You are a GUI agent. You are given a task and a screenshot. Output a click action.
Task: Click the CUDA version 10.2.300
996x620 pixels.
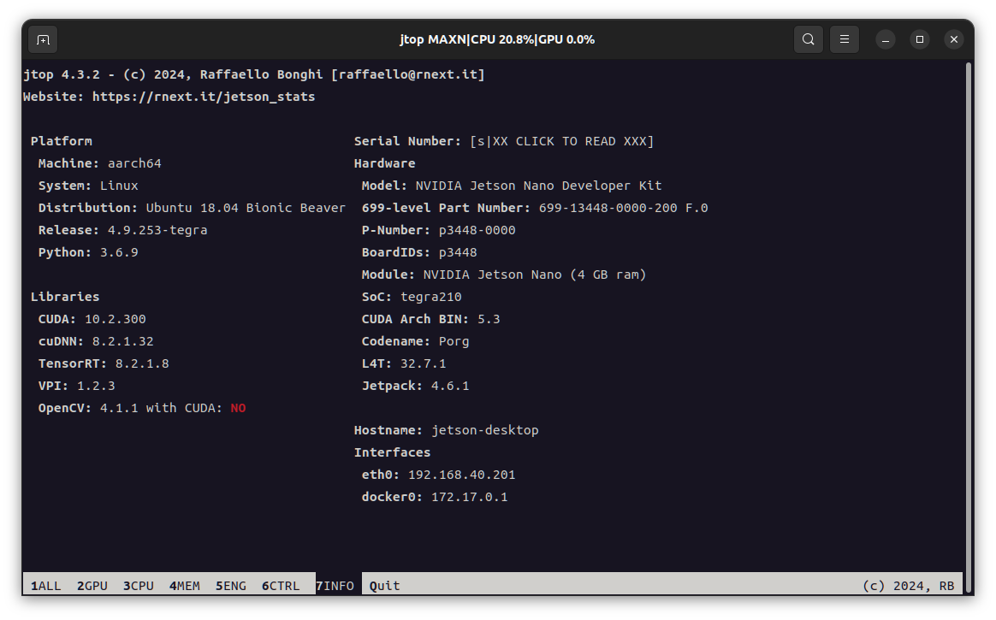click(115, 319)
